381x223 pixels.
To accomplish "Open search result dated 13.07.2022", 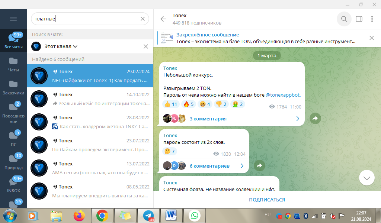I will coord(90,168).
